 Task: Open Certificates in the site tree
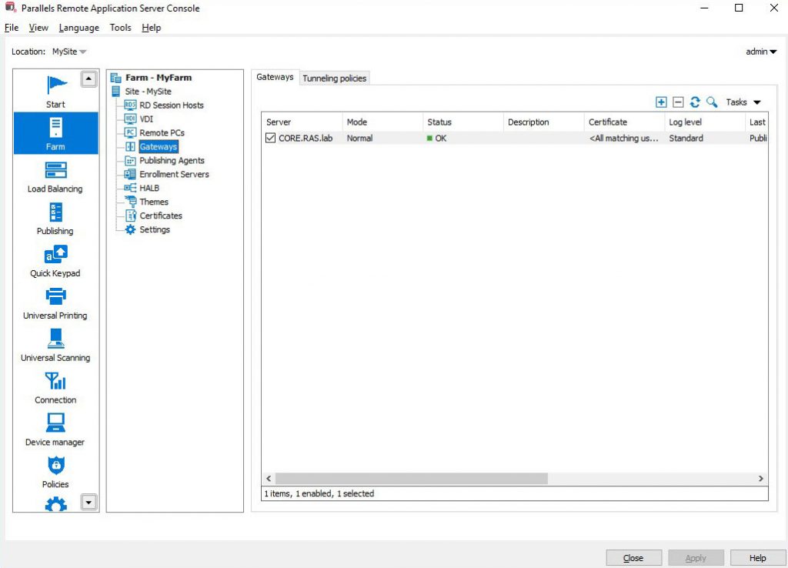(160, 216)
